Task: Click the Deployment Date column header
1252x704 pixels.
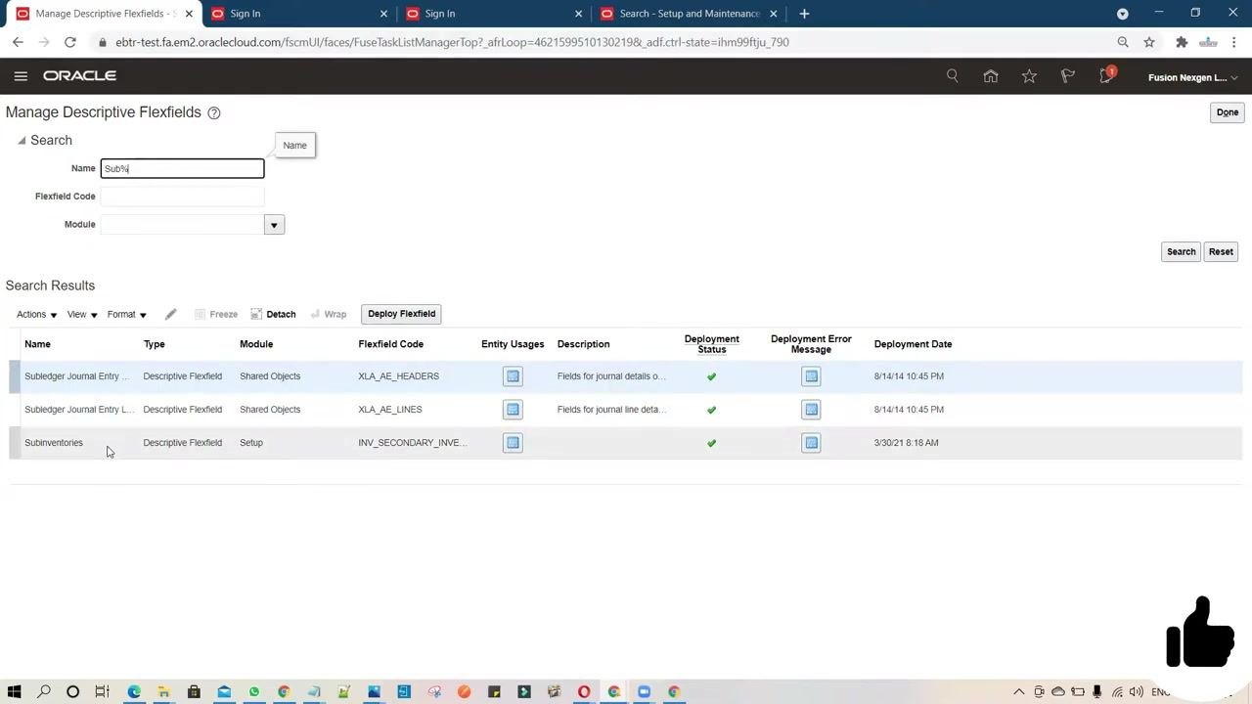Action: tap(913, 344)
